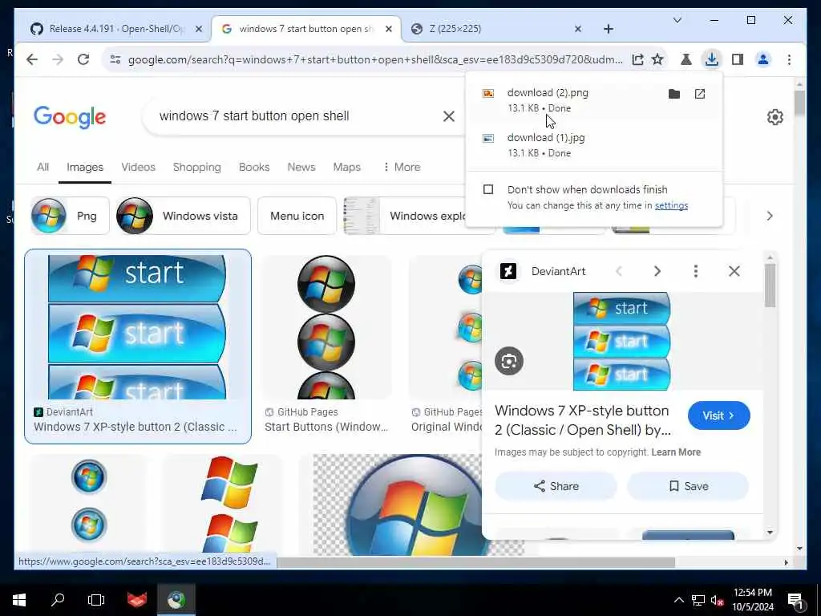
Task: Open download (2).png in new tab icon
Action: coord(699,94)
